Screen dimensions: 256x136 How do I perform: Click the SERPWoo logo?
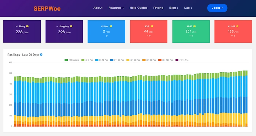47,8
